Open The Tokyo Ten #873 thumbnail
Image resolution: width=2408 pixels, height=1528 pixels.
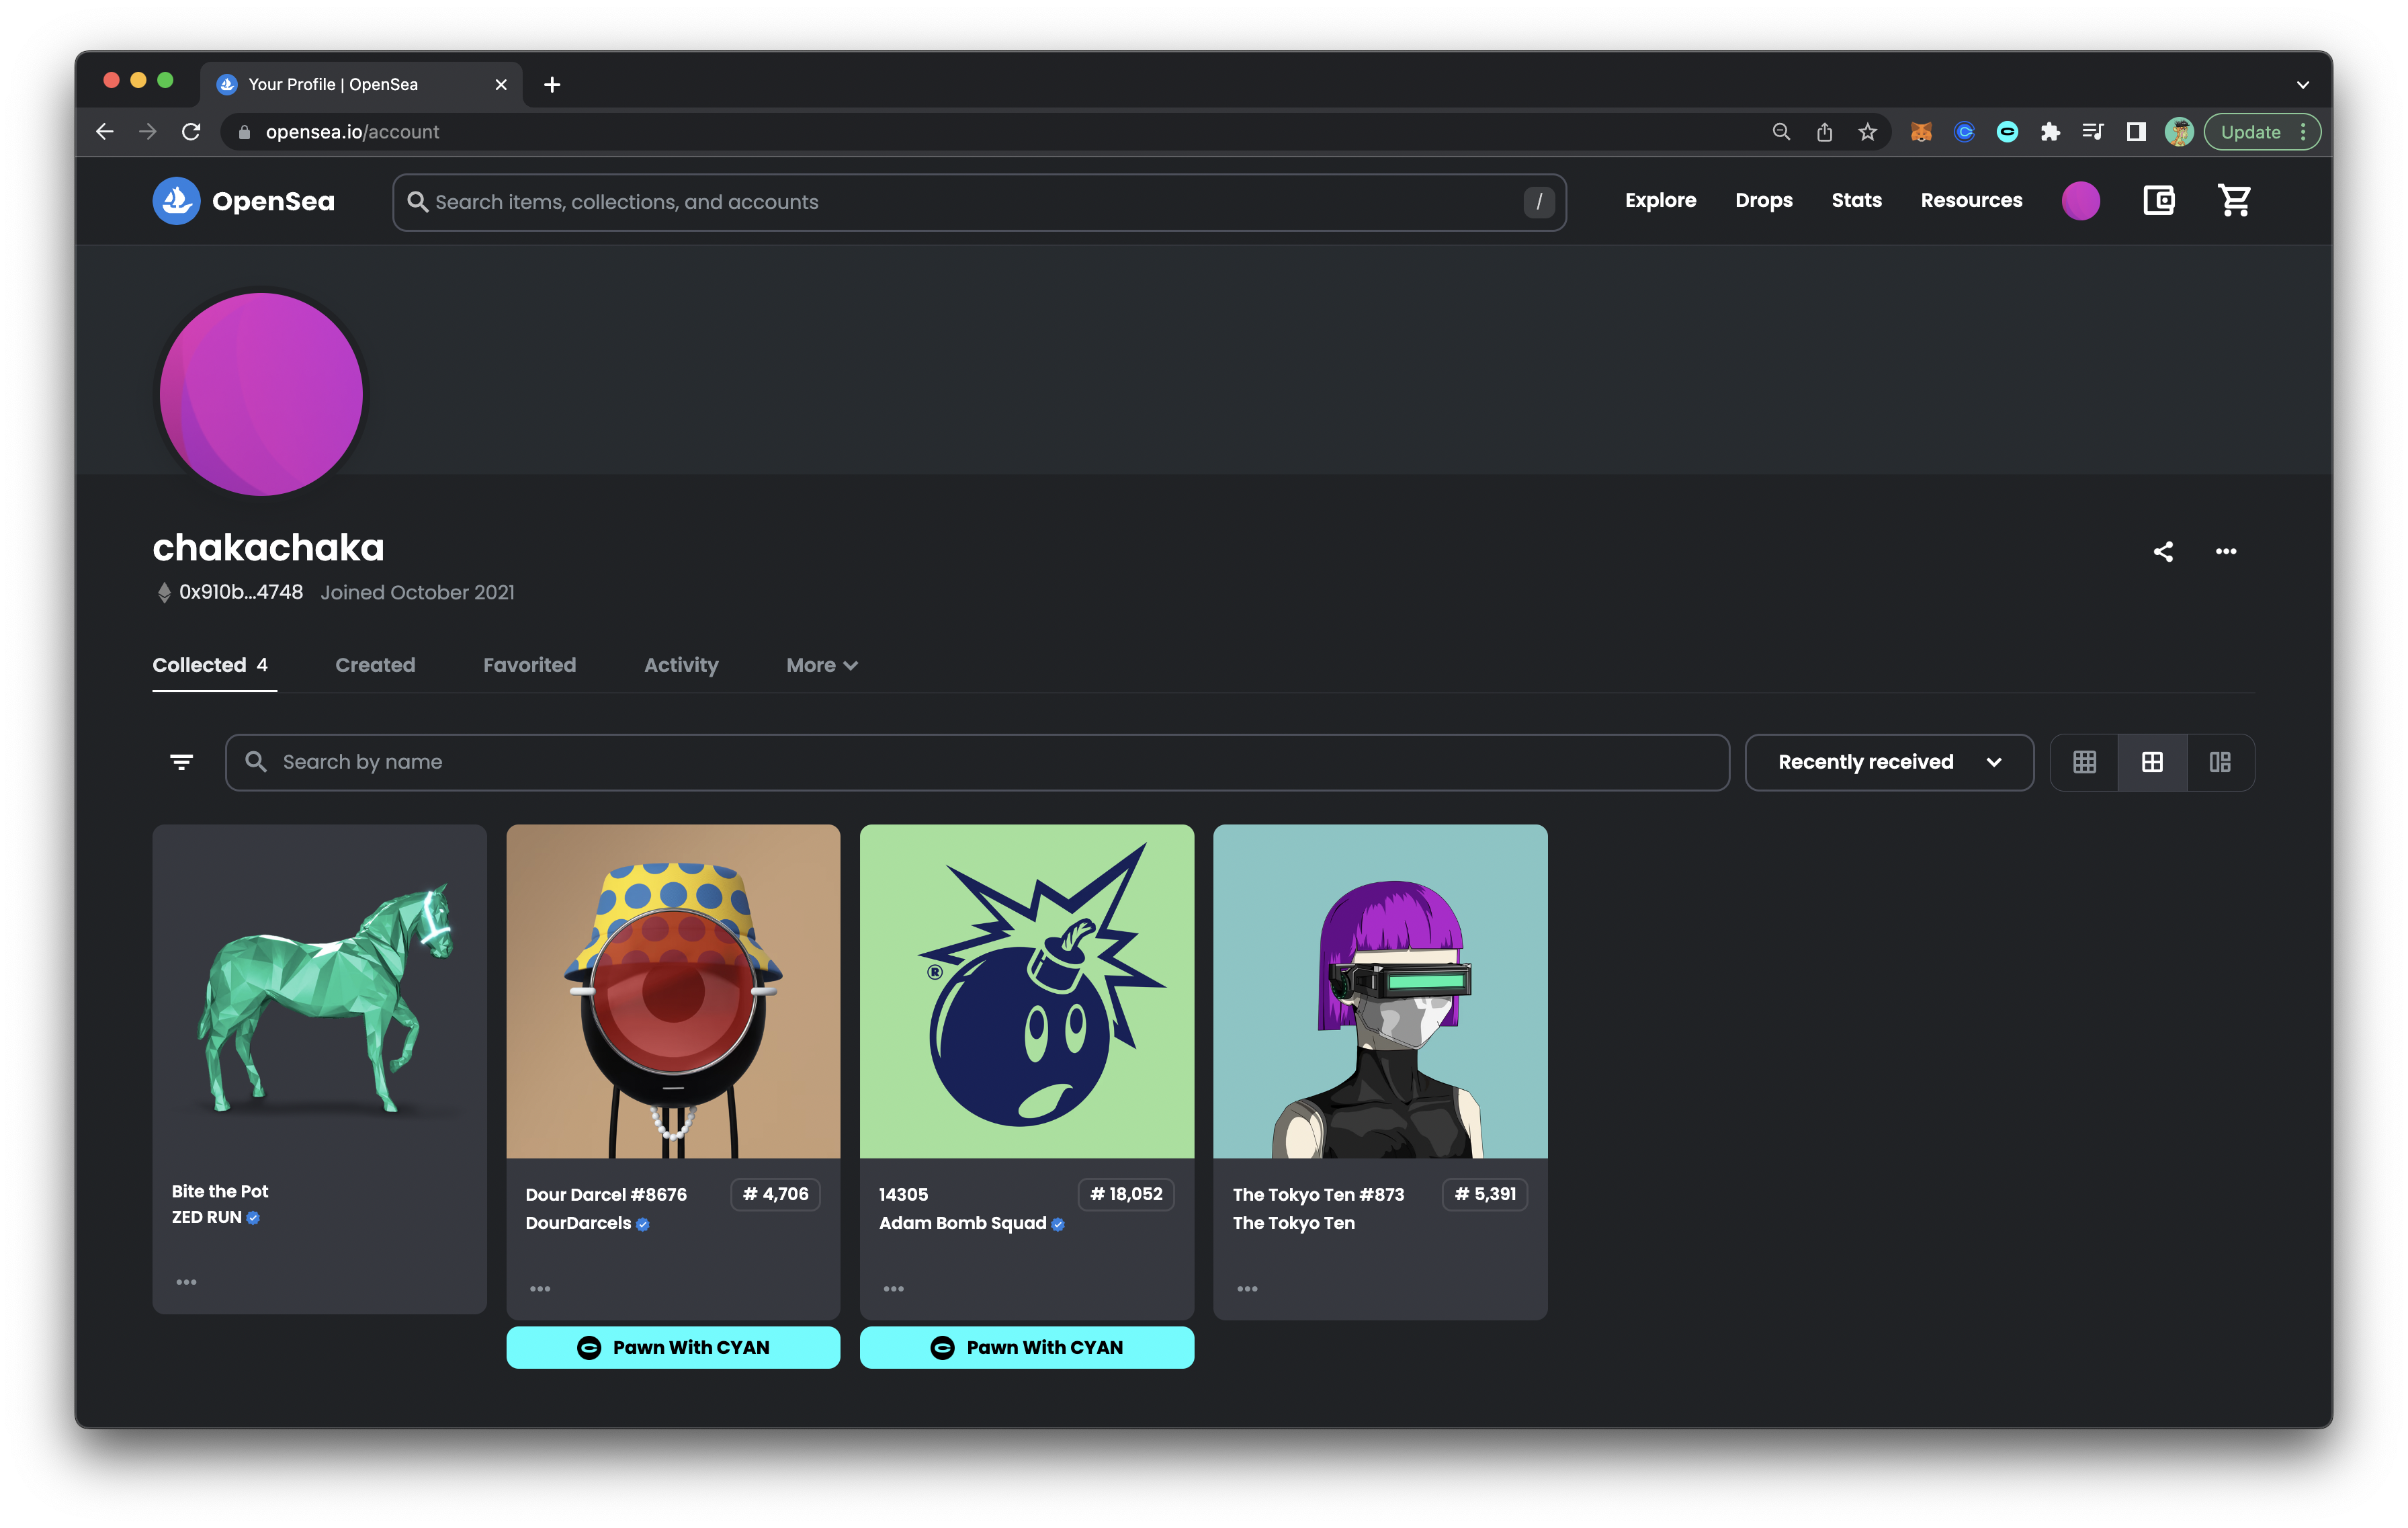click(1380, 991)
